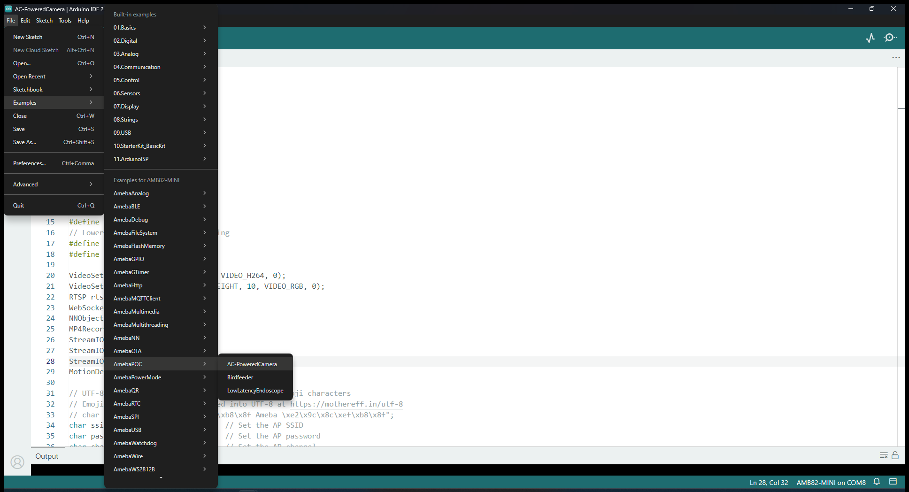Clear the output panel icon
The height and width of the screenshot is (492, 909).
883,455
